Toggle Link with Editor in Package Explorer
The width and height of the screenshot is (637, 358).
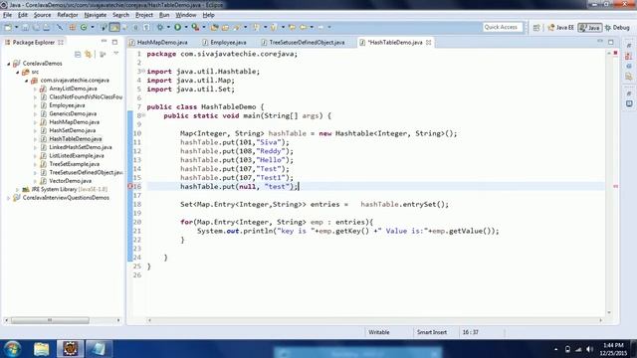(89, 54)
